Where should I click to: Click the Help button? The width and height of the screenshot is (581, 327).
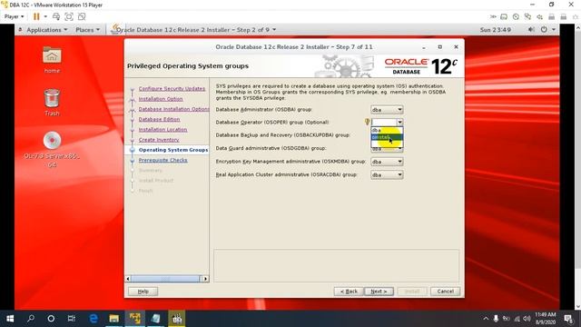143,292
